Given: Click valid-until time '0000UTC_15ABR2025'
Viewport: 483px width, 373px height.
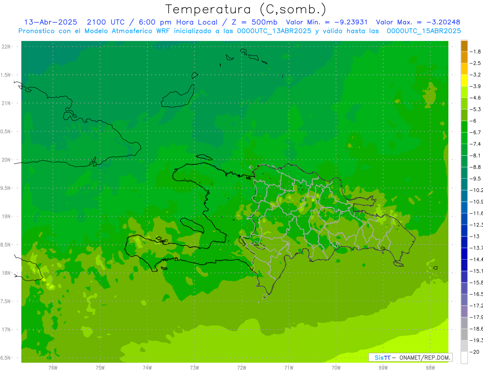Looking at the screenshot, I should pyautogui.click(x=424, y=31).
